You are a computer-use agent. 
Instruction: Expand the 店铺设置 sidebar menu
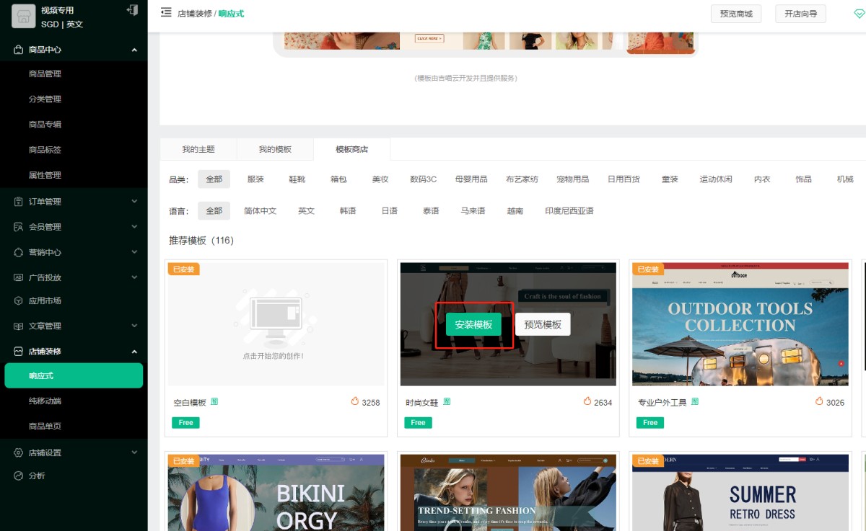pos(134,452)
